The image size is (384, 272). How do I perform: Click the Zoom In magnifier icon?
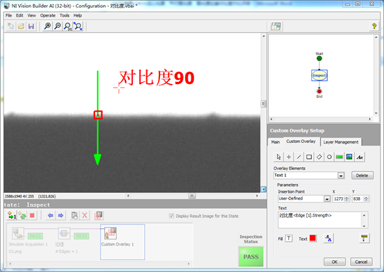point(48,26)
